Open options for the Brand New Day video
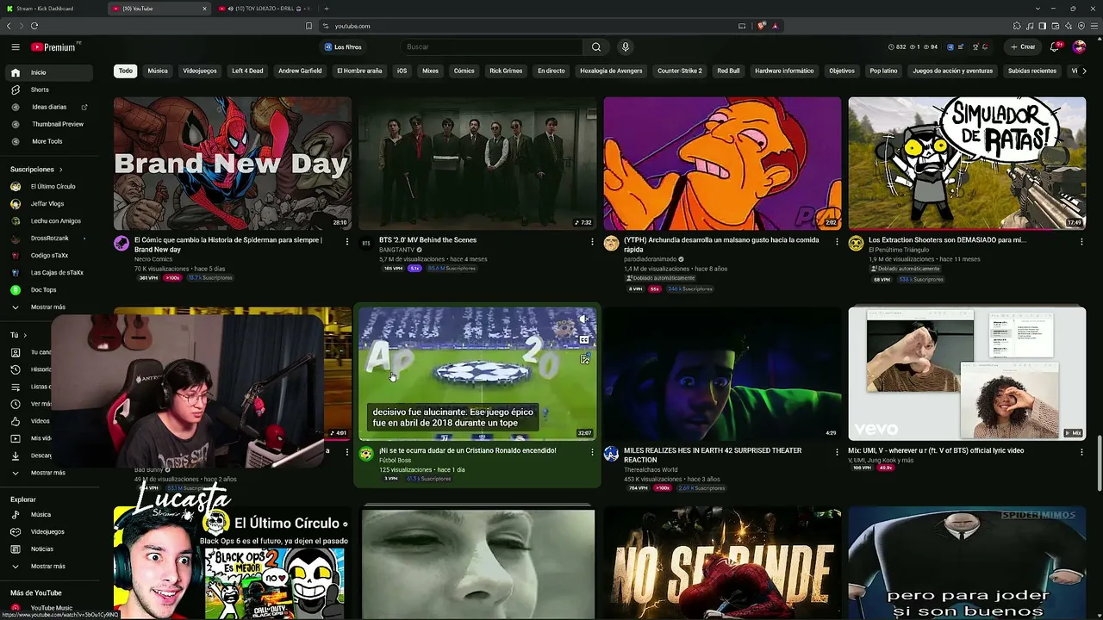 click(x=347, y=242)
